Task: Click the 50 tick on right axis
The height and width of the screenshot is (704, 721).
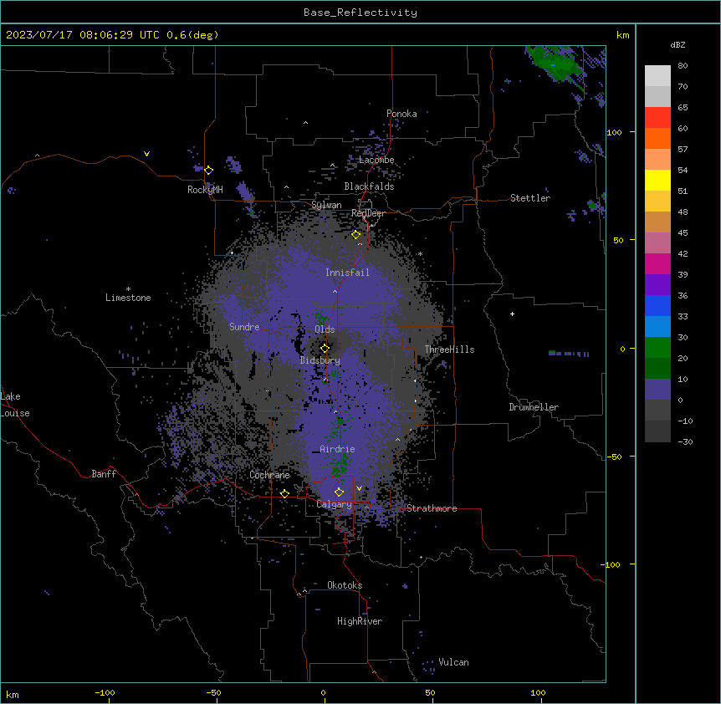Action: pos(618,240)
